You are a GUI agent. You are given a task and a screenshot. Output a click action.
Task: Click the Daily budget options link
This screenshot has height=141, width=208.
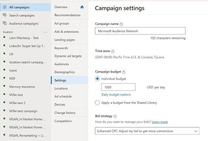coord(116,95)
